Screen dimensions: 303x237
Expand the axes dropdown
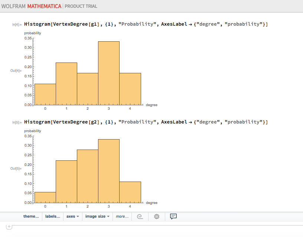72,216
